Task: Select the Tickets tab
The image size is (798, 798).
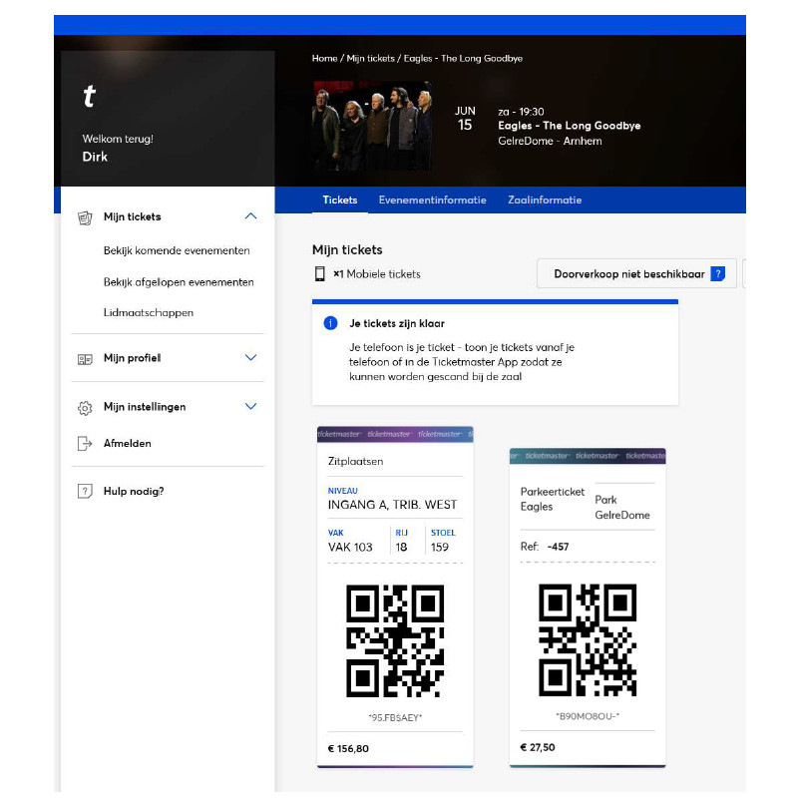Action: pyautogui.click(x=339, y=199)
